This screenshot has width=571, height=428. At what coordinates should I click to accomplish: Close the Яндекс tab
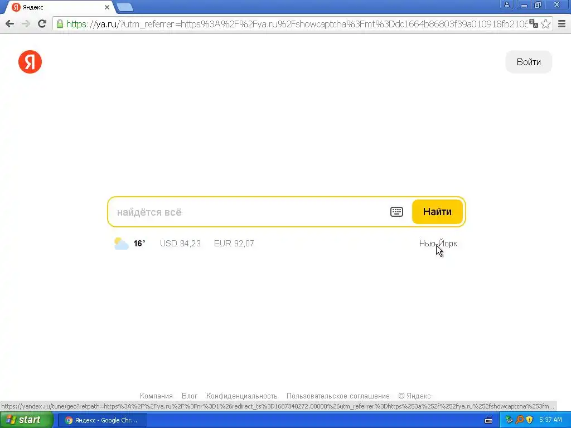107,7
